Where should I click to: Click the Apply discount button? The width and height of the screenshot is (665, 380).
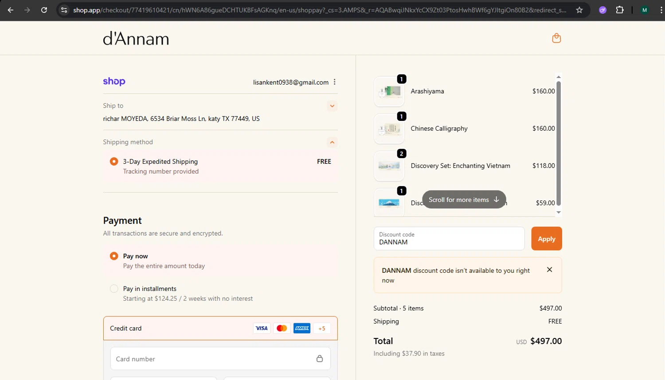click(547, 239)
